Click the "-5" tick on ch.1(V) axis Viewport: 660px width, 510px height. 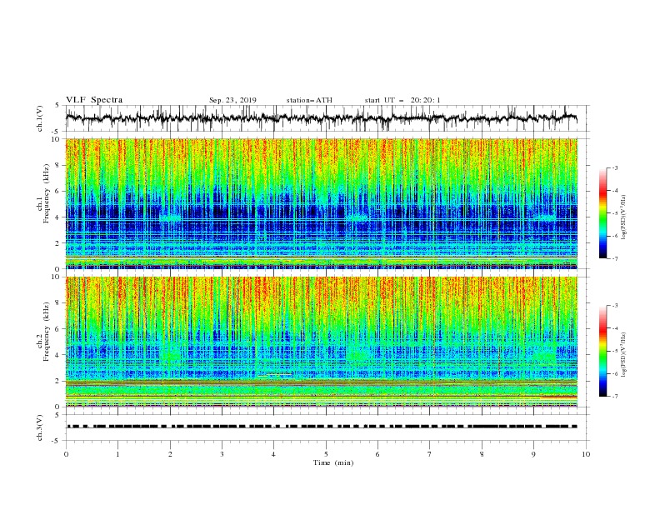click(56, 132)
